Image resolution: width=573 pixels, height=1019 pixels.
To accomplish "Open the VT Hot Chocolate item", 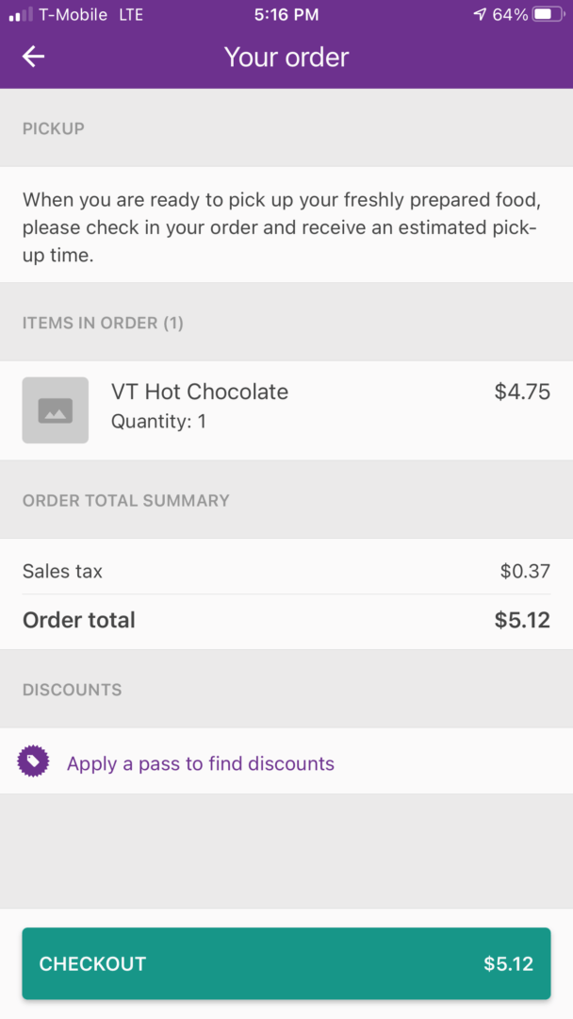I will tap(286, 410).
